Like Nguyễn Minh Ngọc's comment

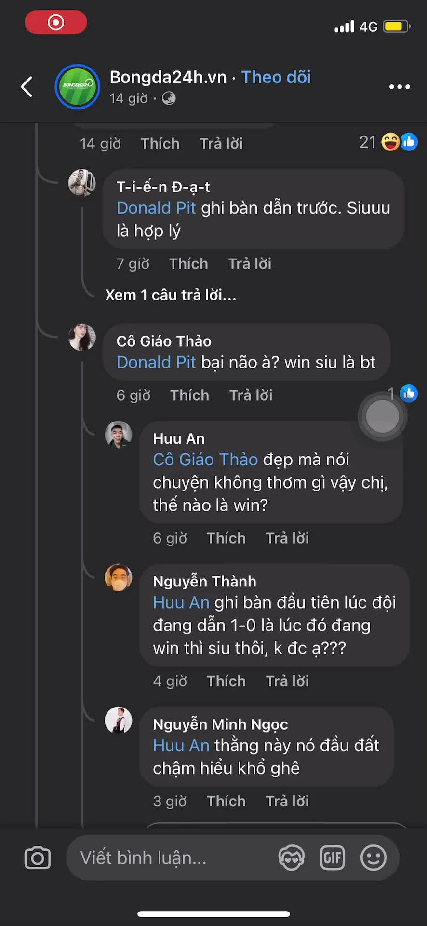(x=226, y=801)
